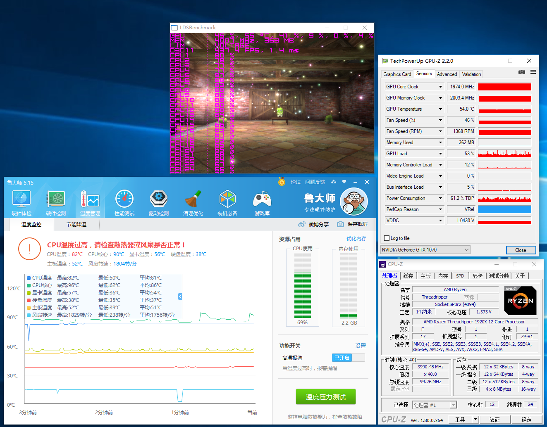547x427 pixels.
Task: Click the 1974.0 MHz GPU Core Clock value
Action: pyautogui.click(x=462, y=87)
